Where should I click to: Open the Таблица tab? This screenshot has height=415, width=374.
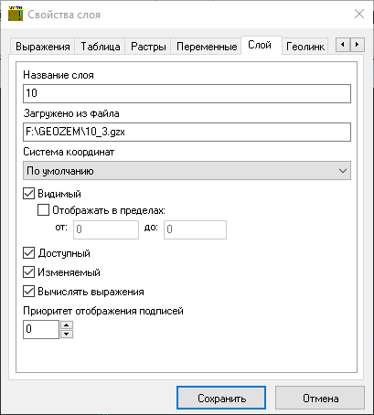click(x=101, y=47)
